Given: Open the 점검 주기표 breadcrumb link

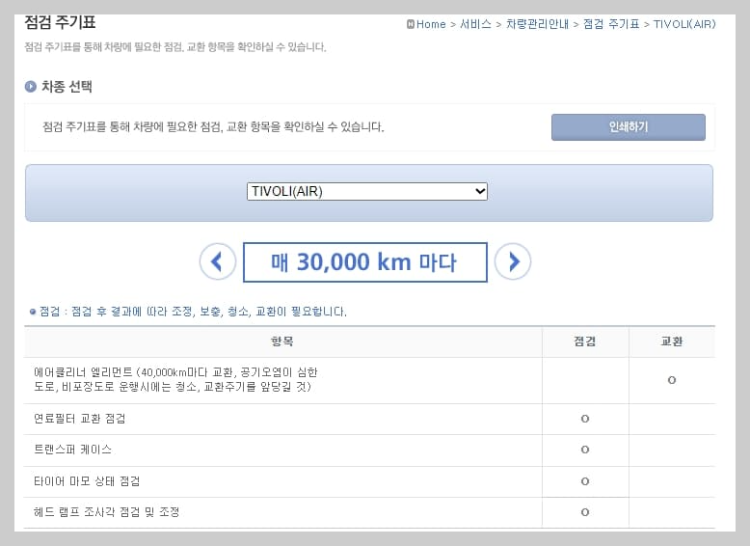Looking at the screenshot, I should pyautogui.click(x=611, y=24).
